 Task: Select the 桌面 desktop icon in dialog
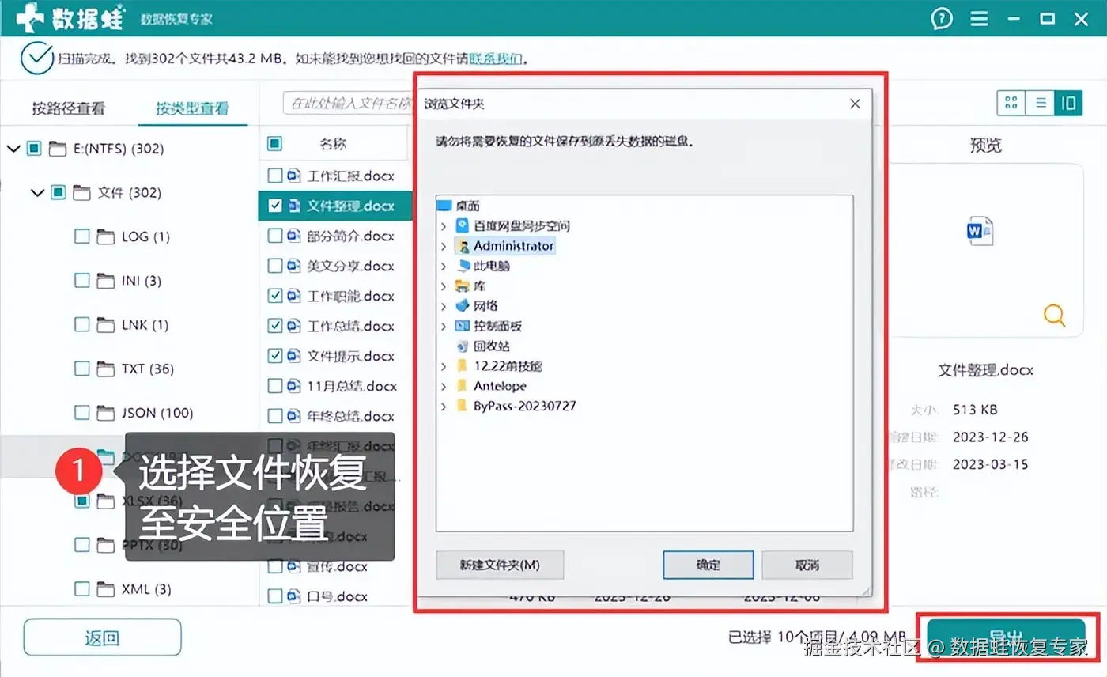(x=445, y=206)
